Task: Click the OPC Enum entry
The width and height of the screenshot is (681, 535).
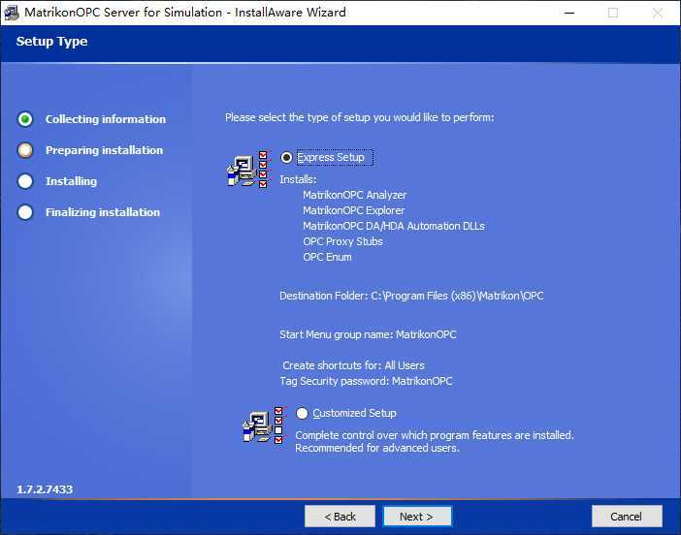Action: click(x=327, y=257)
